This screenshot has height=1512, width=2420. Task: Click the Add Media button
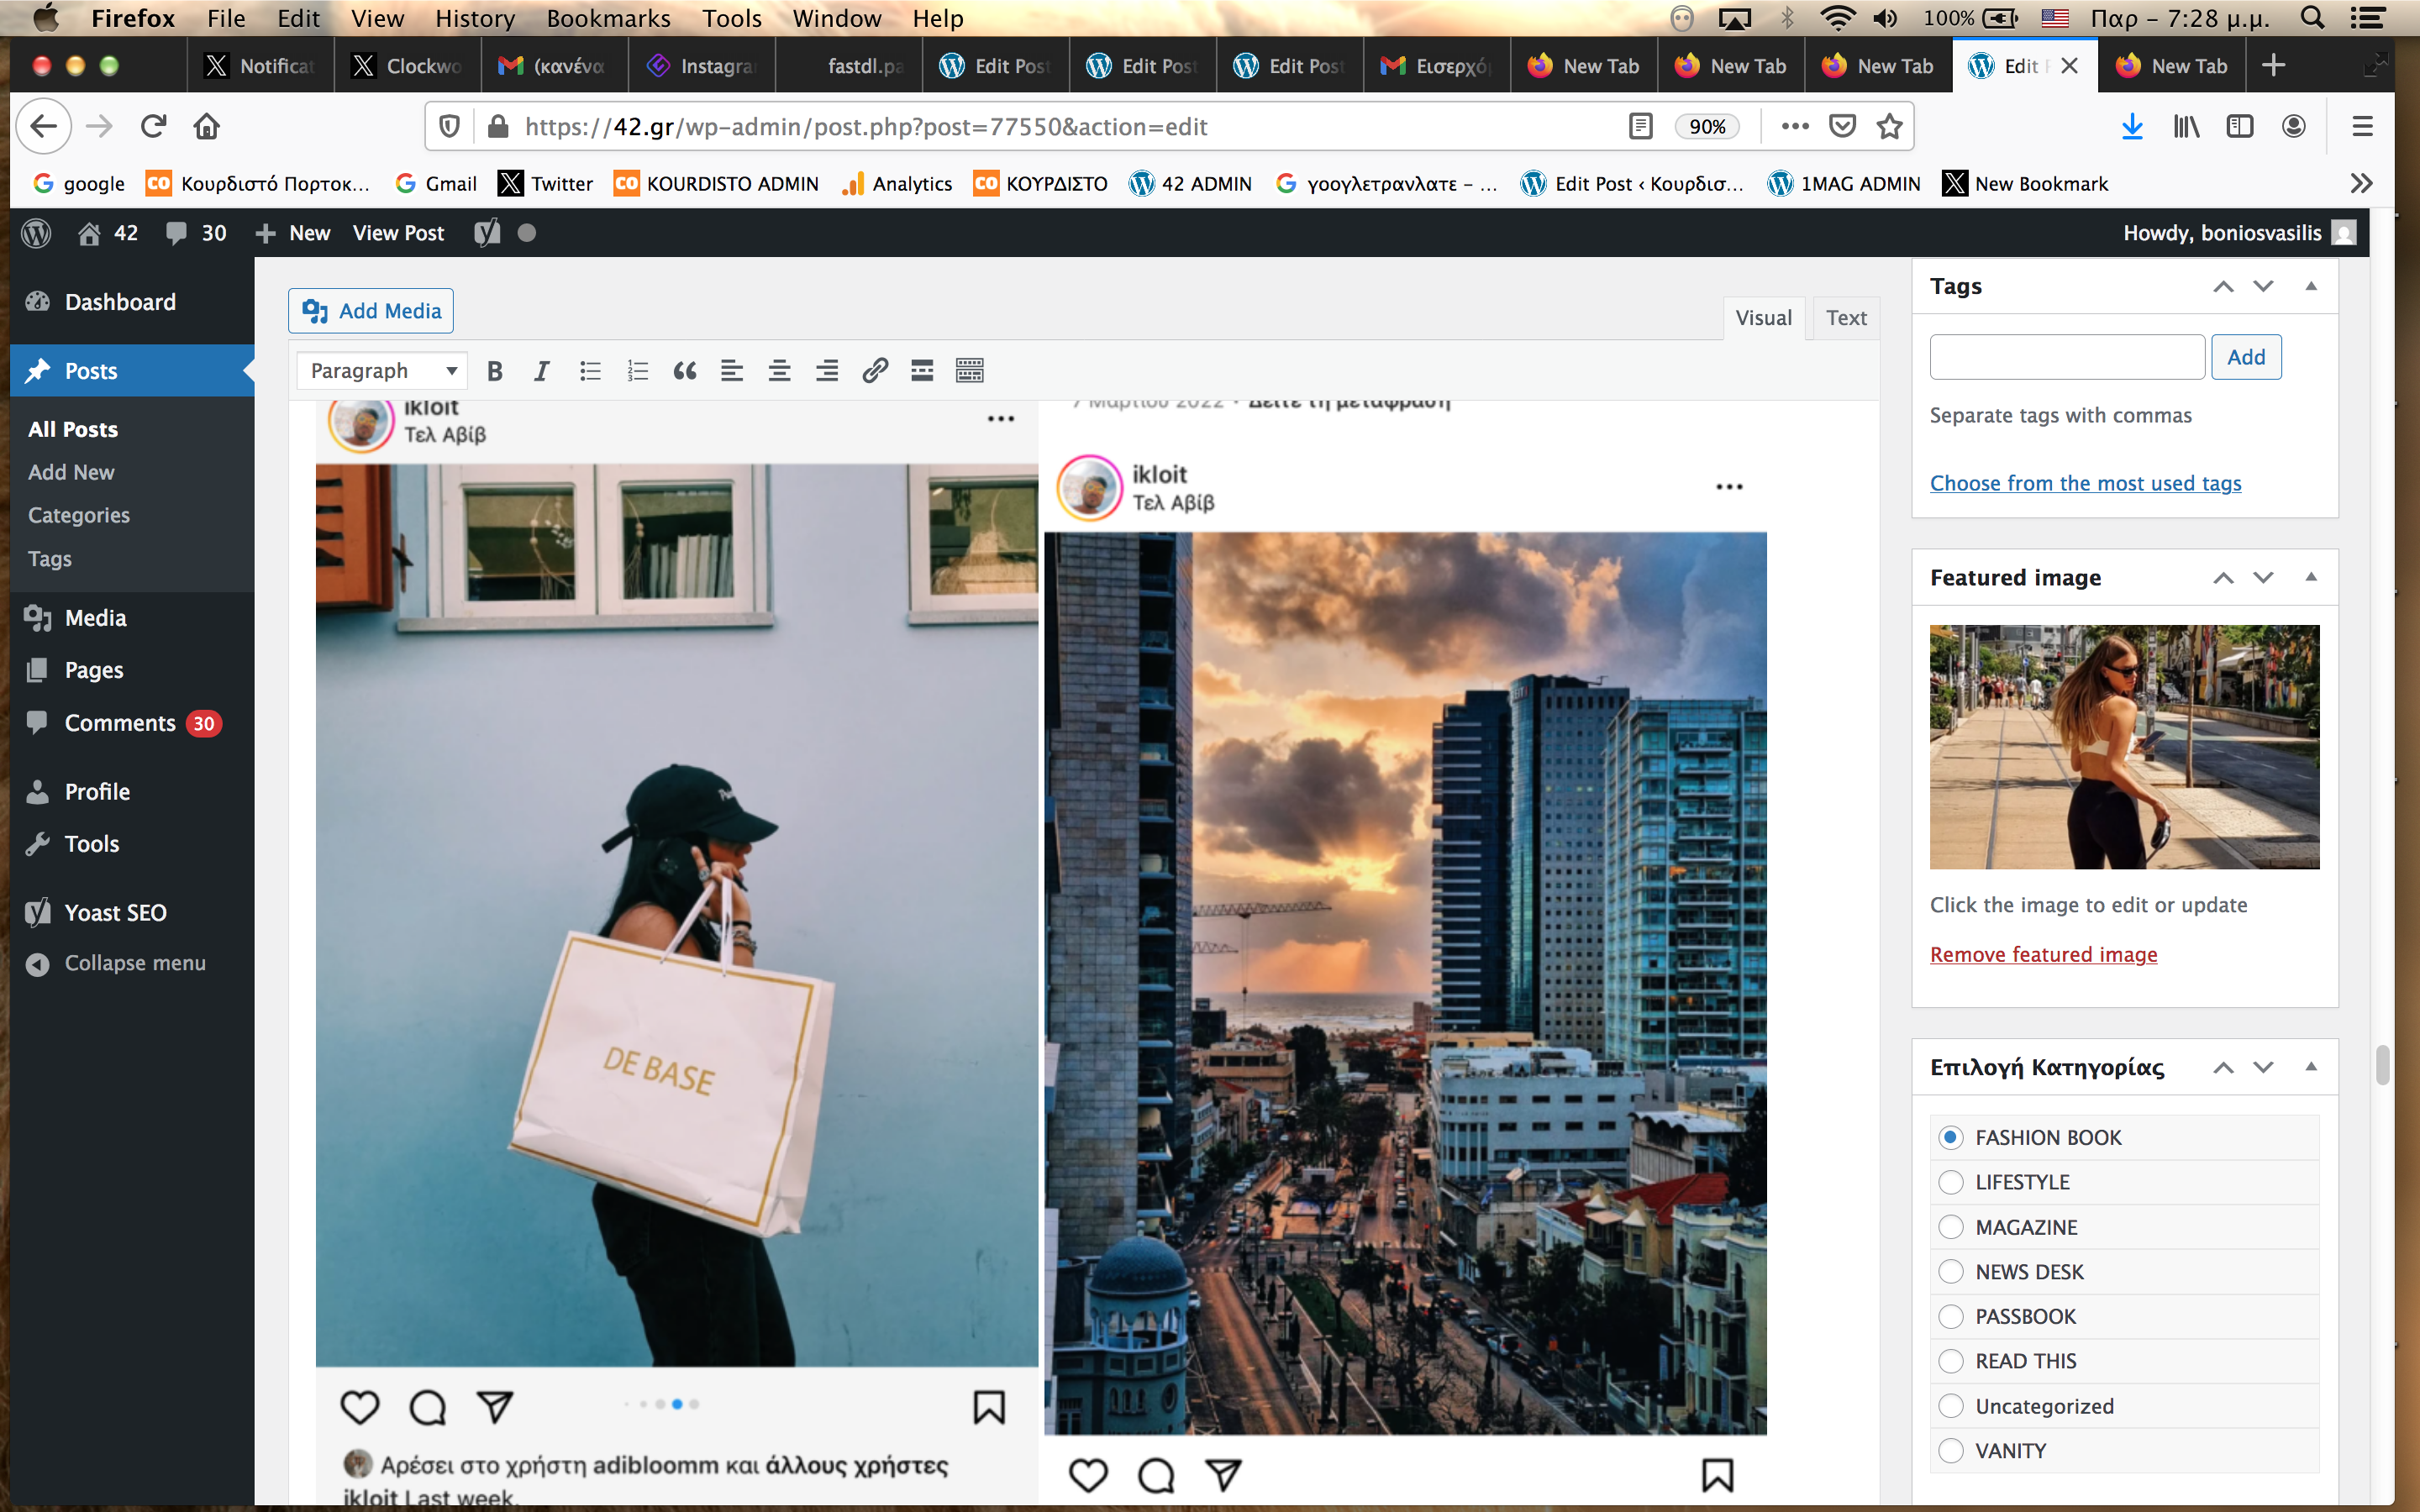[371, 311]
